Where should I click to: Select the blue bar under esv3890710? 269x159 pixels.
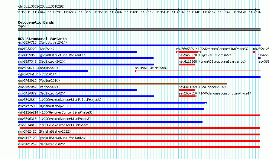click(x=139, y=45)
